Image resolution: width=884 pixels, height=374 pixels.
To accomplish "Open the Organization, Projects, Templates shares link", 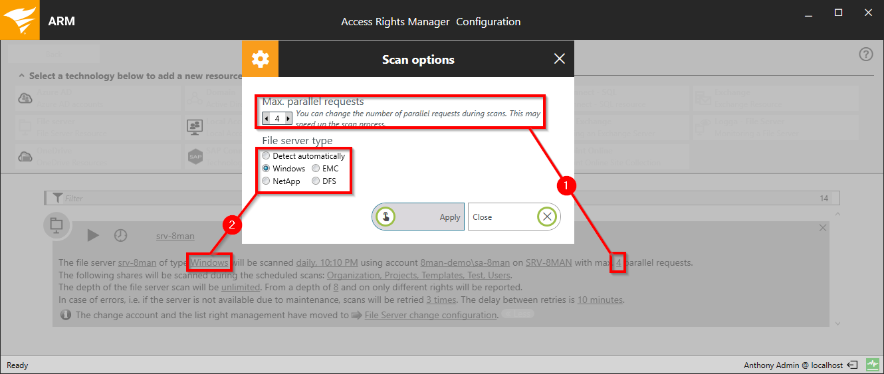I will coord(419,275).
